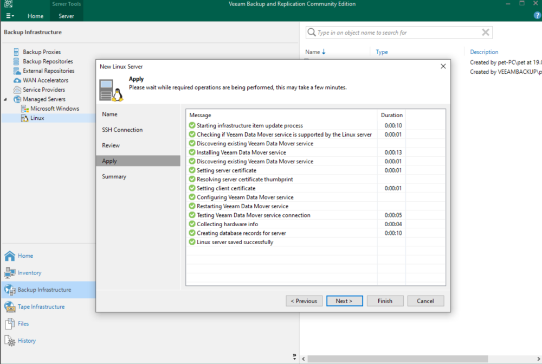Image resolution: width=542 pixels, height=364 pixels.
Task: Click the Backup Proxies icon in tree
Action: pos(16,52)
